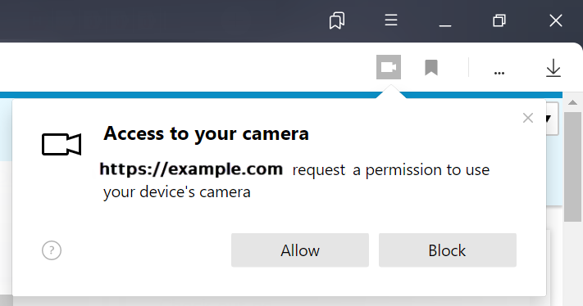Click the "Access to your camera" heading
This screenshot has width=583, height=306.
coord(206,133)
